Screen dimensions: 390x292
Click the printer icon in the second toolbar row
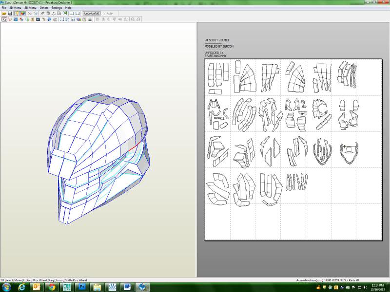click(90, 19)
